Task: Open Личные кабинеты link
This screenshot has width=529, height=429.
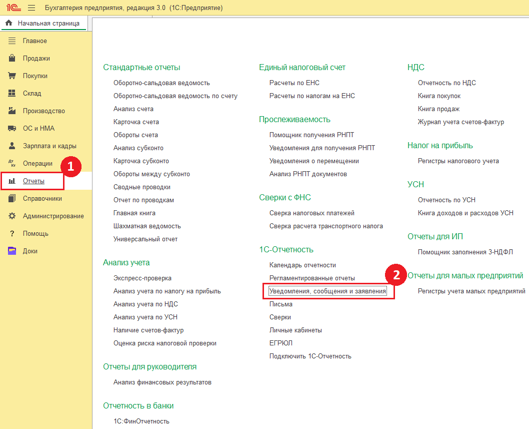Action: [295, 330]
